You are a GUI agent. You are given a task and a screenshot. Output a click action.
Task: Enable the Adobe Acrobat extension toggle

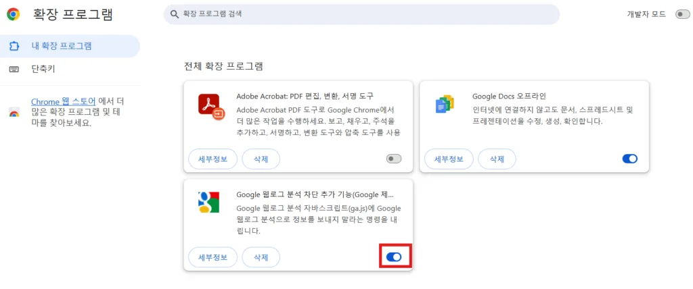coord(394,159)
